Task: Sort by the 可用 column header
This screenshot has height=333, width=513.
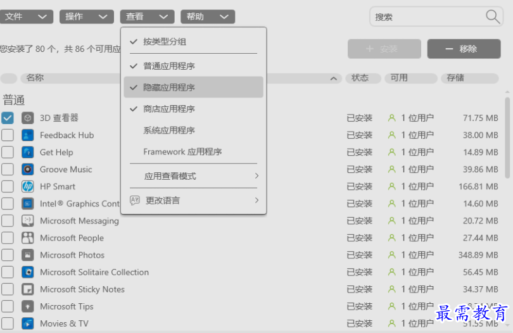Action: pos(410,78)
